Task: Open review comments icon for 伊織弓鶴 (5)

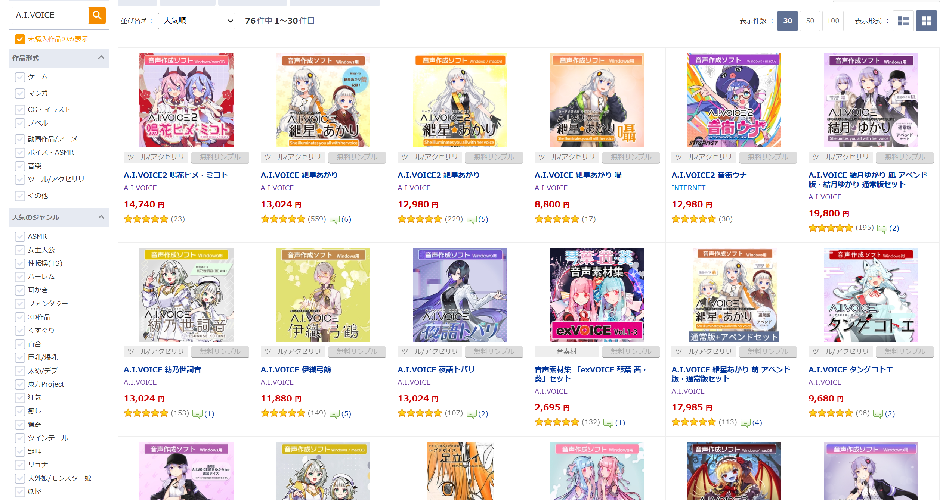Action: click(334, 414)
